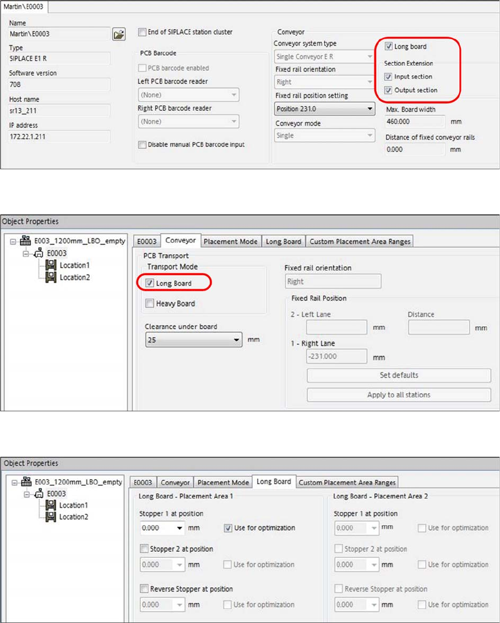Toggle Input section checkbox

(389, 77)
